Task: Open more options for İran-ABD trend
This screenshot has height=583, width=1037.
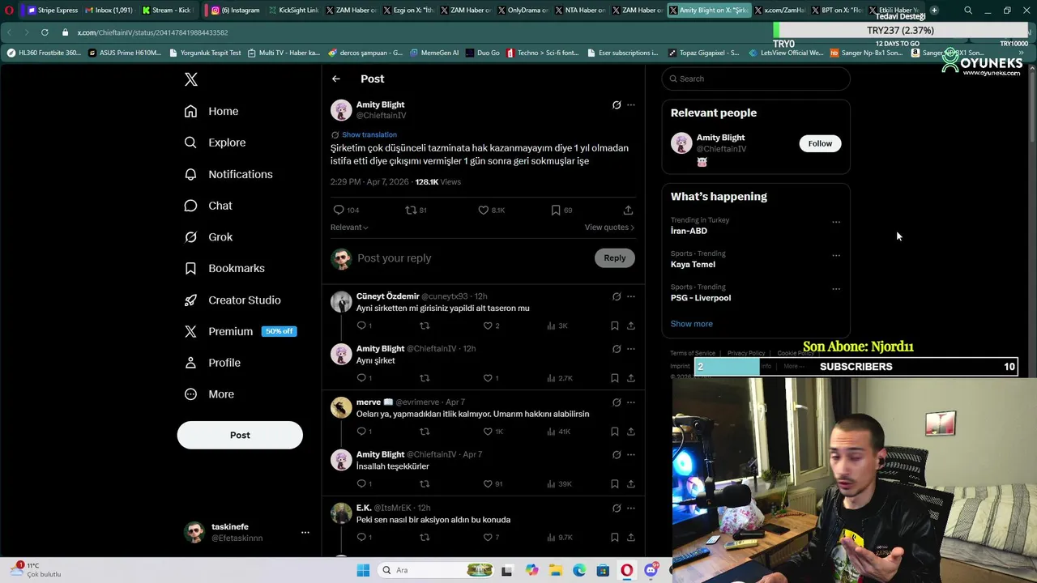Action: 836,222
